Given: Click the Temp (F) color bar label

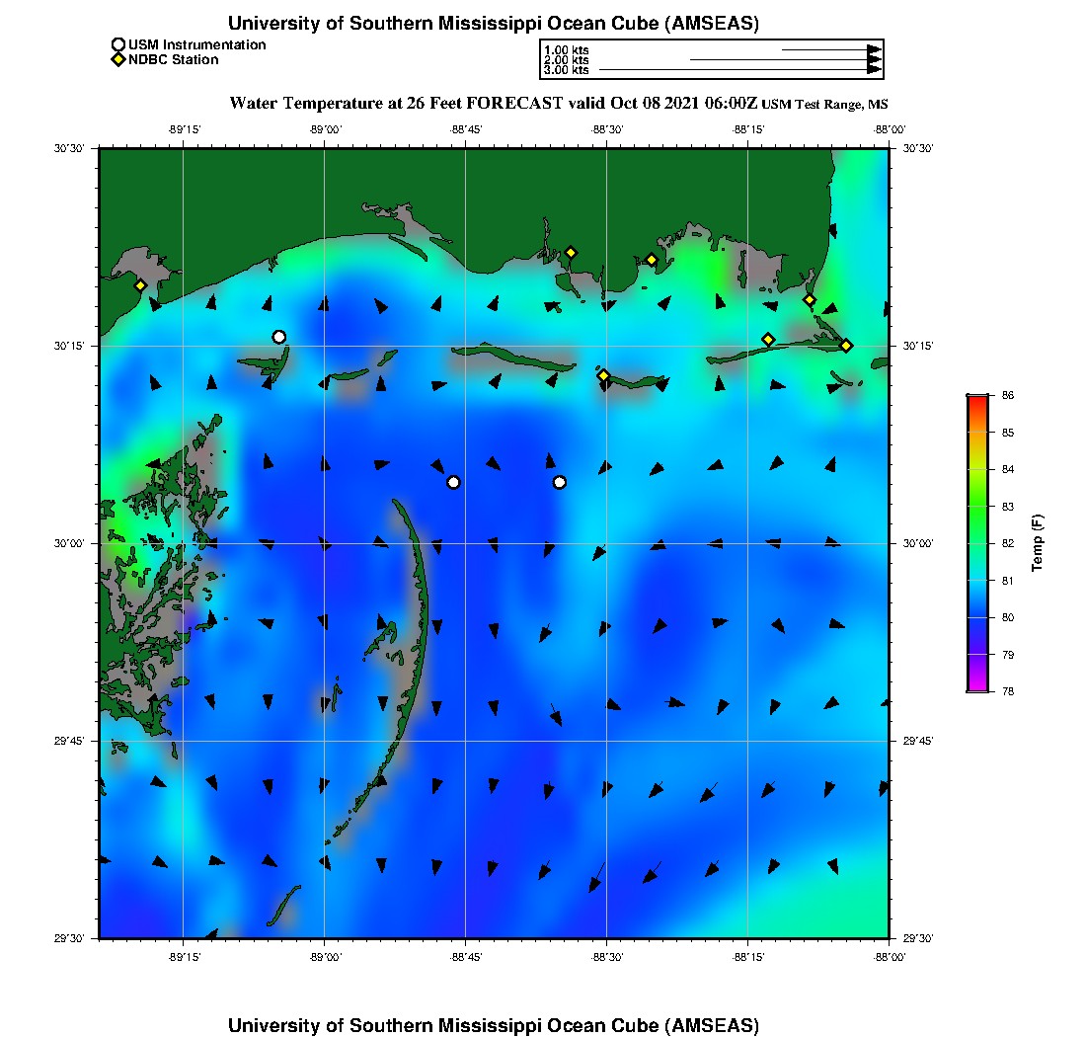Looking at the screenshot, I should (x=1037, y=543).
